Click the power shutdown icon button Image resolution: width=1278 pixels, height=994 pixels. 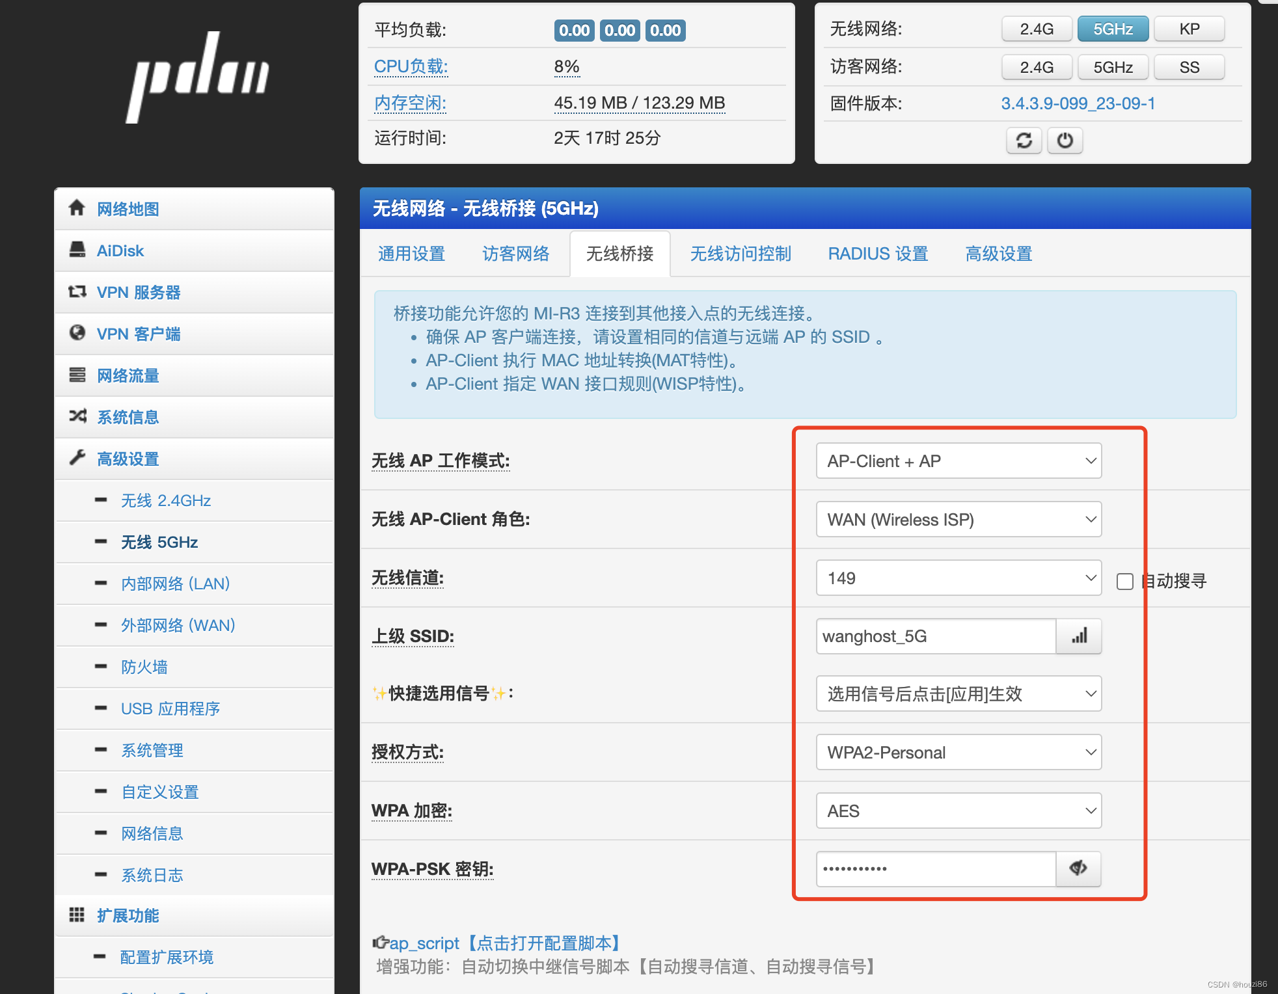point(1065,141)
